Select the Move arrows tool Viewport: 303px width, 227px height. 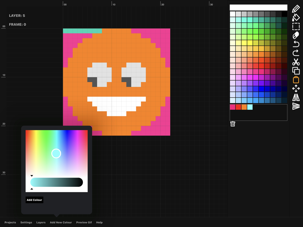click(x=296, y=88)
